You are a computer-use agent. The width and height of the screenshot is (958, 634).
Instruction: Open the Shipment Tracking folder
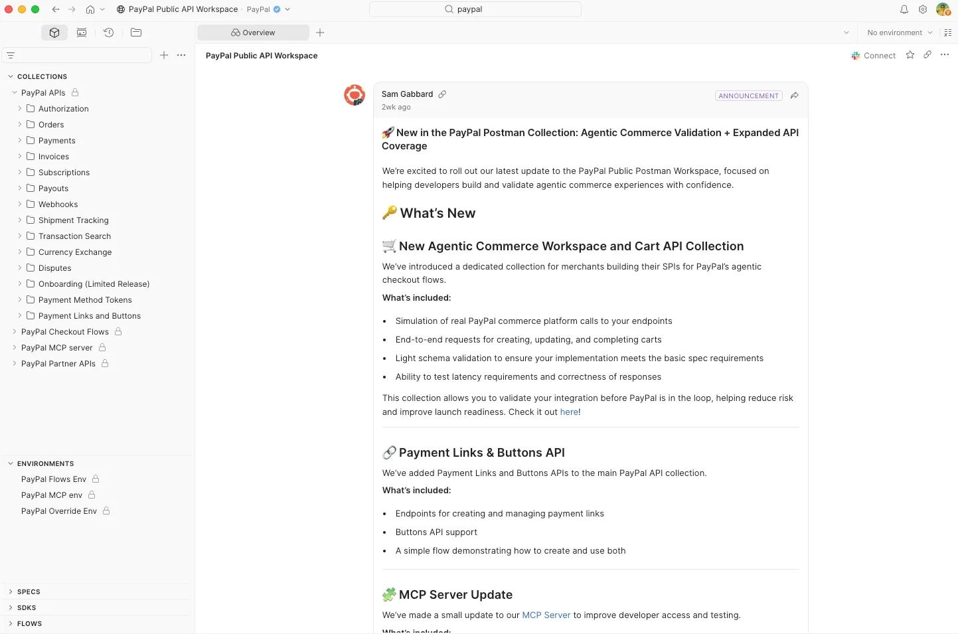(x=73, y=220)
